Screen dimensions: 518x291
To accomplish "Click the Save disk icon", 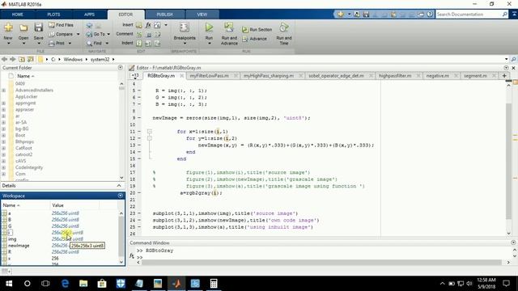I will click(x=39, y=27).
